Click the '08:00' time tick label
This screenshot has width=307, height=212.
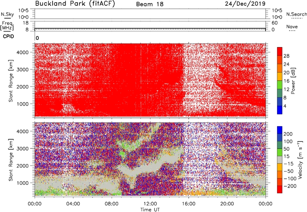(112, 204)
